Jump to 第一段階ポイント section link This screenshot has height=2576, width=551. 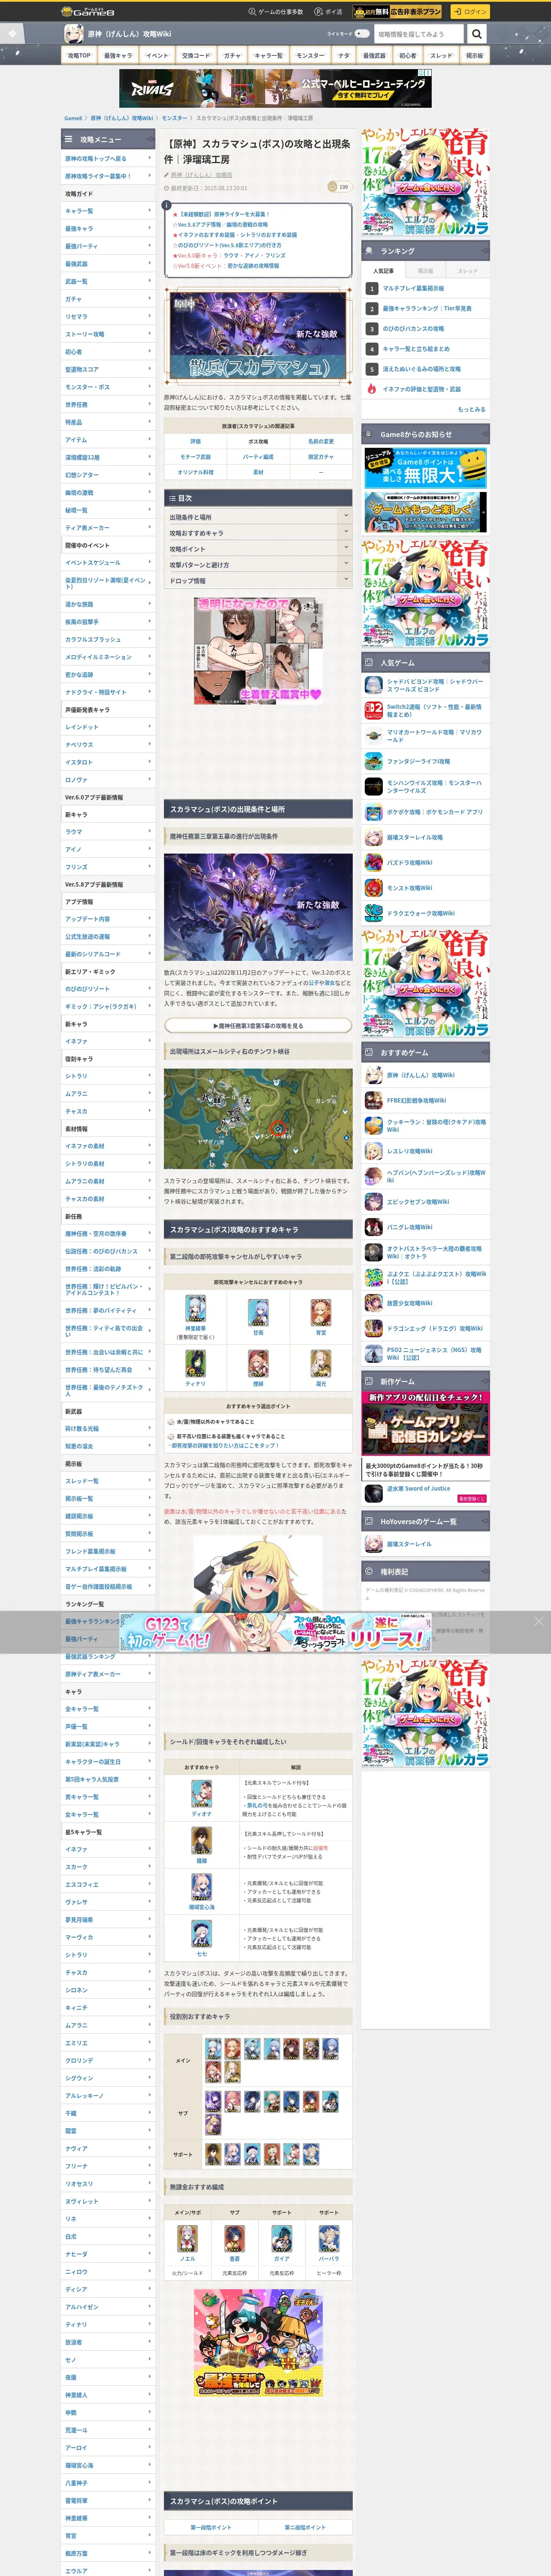pyautogui.click(x=211, y=2526)
